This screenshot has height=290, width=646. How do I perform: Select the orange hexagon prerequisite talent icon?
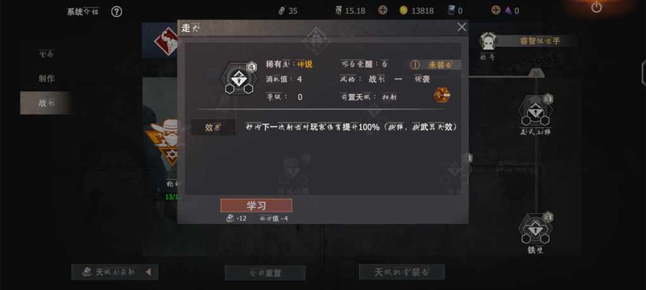tap(441, 95)
